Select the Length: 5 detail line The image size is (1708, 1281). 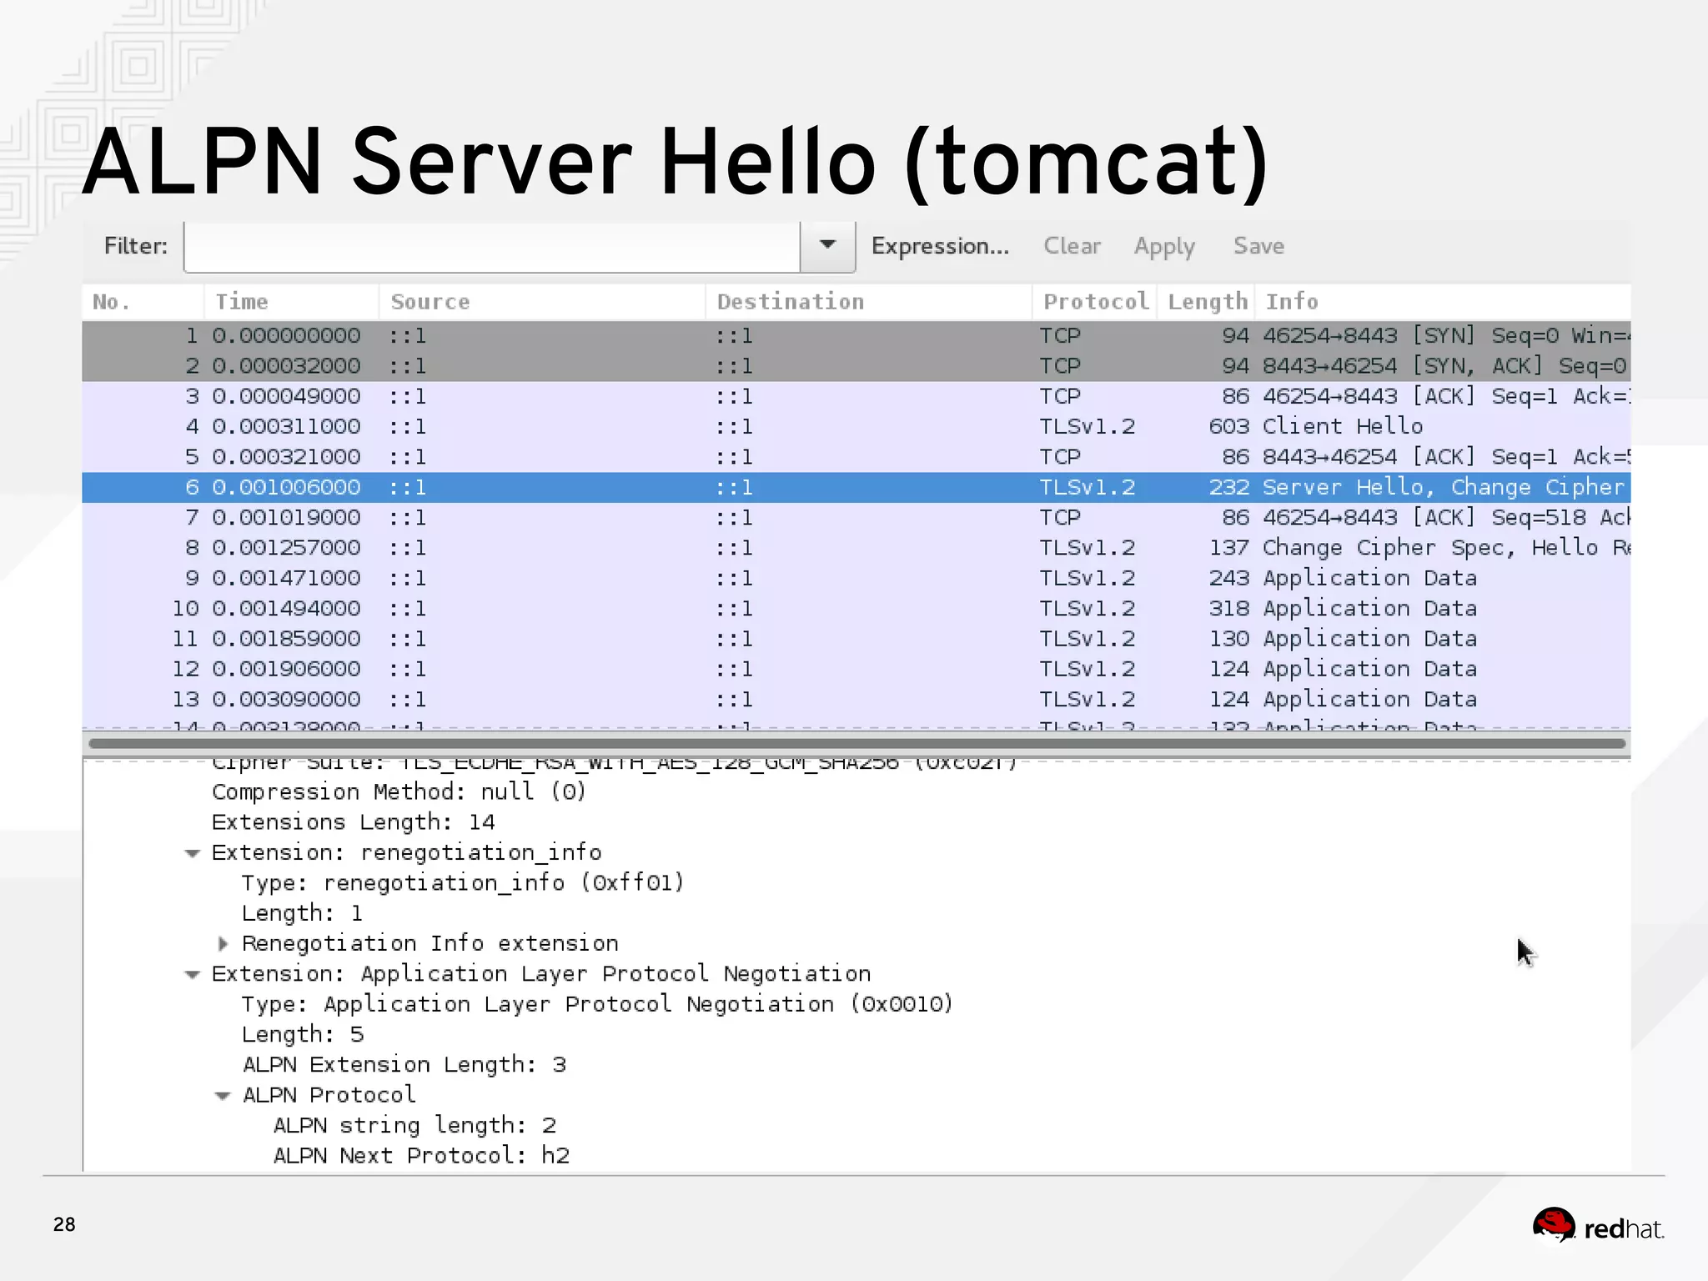click(303, 1035)
